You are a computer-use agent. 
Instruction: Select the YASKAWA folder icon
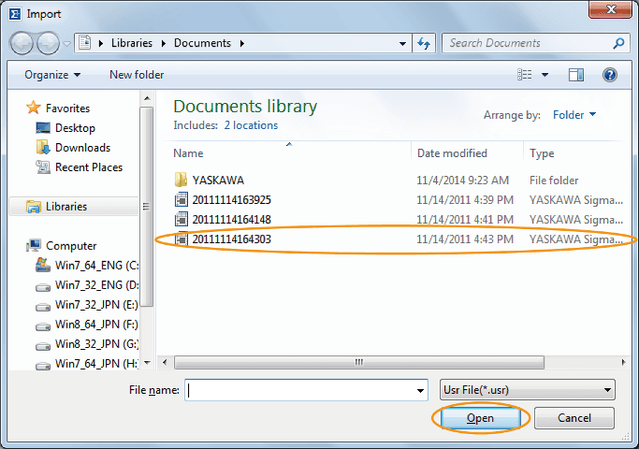coord(182,180)
